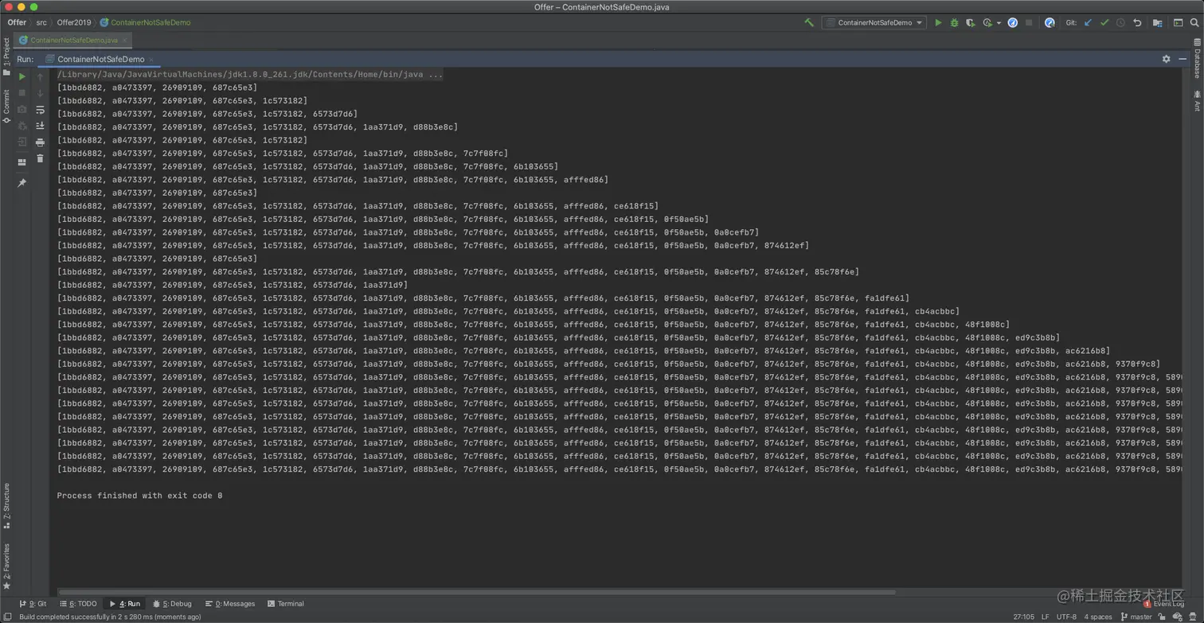Viewport: 1204px width, 623px height.
Task: Run with Coverage from the top toolbar
Action: [970, 22]
